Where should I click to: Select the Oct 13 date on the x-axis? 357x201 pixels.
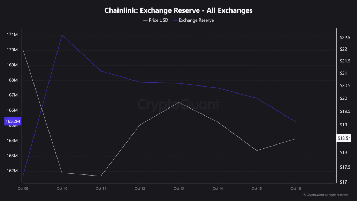pyautogui.click(x=178, y=188)
